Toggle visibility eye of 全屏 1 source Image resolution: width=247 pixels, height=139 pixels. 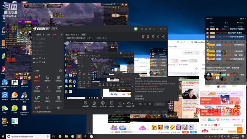tap(34, 62)
